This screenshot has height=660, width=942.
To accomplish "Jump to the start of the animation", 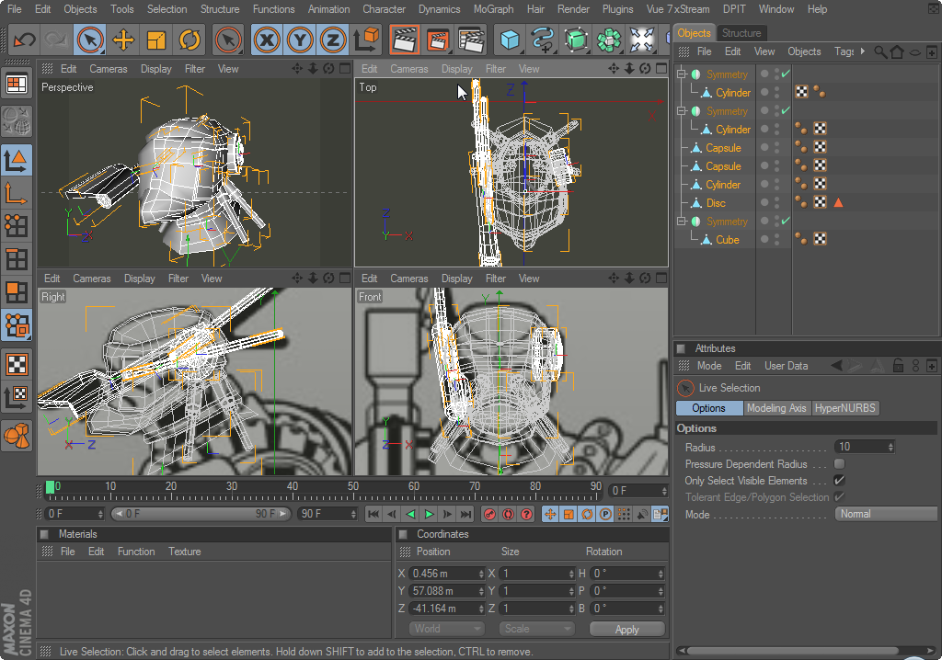I will [373, 514].
